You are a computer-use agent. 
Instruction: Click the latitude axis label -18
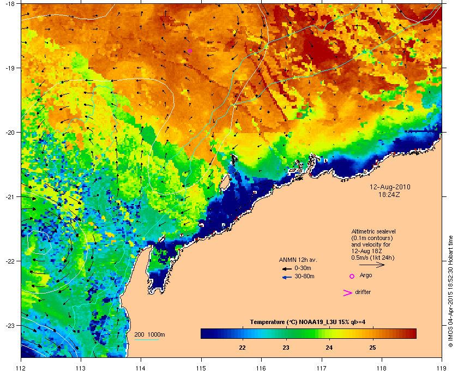coord(9,3)
